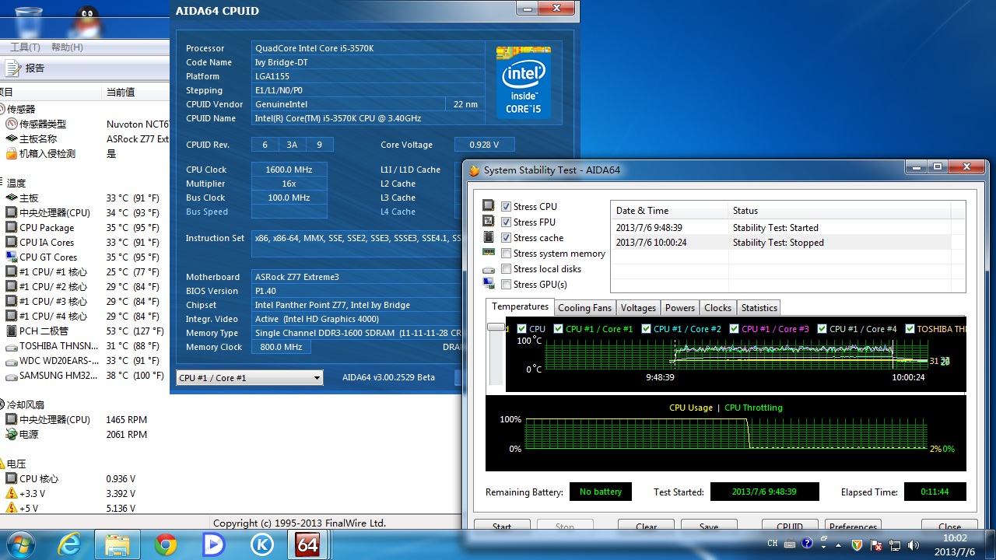Switch to the Temperatures tab
This screenshot has height=560, width=996.
pos(520,306)
